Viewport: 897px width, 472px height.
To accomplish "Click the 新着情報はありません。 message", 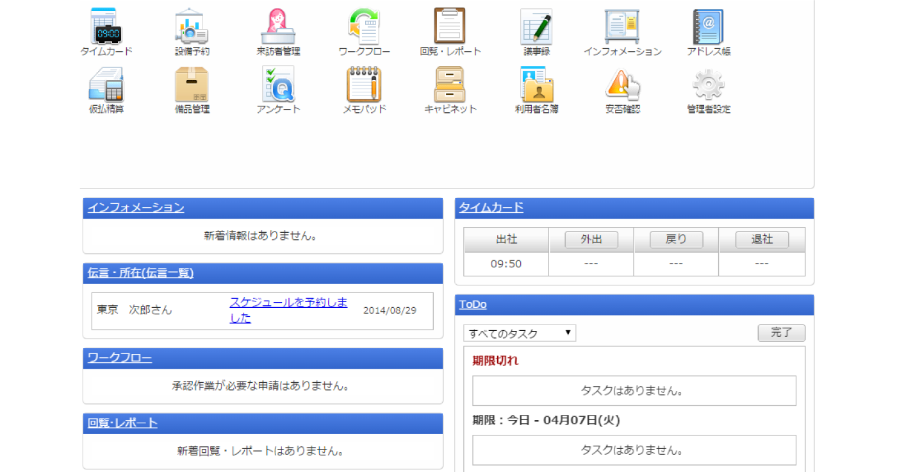I will pyautogui.click(x=261, y=236).
